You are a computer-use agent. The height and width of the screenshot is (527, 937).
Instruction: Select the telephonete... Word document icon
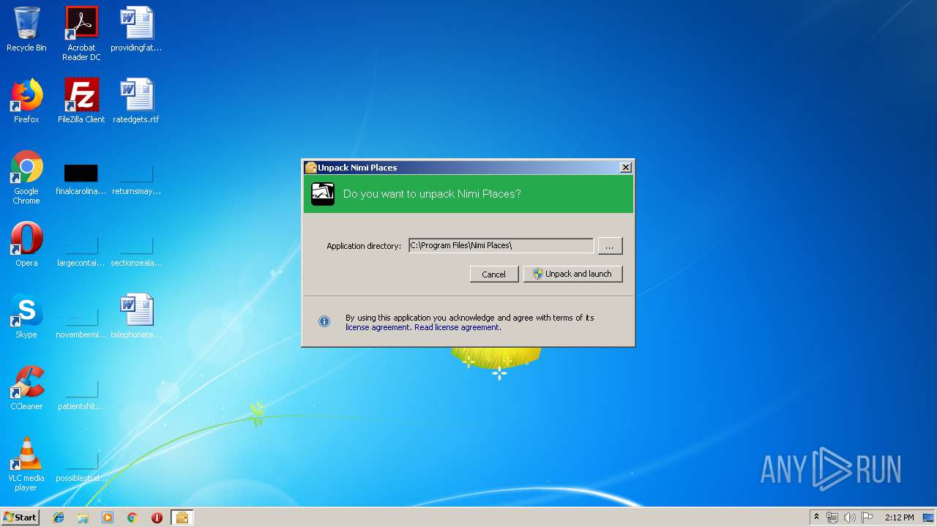point(136,316)
